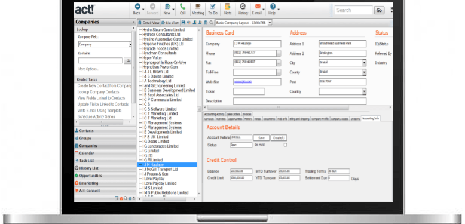Record a History from the toolbar
Image resolution: width=465 pixels, height=224 pixels.
click(x=243, y=7)
